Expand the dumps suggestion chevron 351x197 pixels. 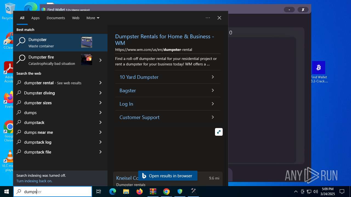click(x=100, y=112)
